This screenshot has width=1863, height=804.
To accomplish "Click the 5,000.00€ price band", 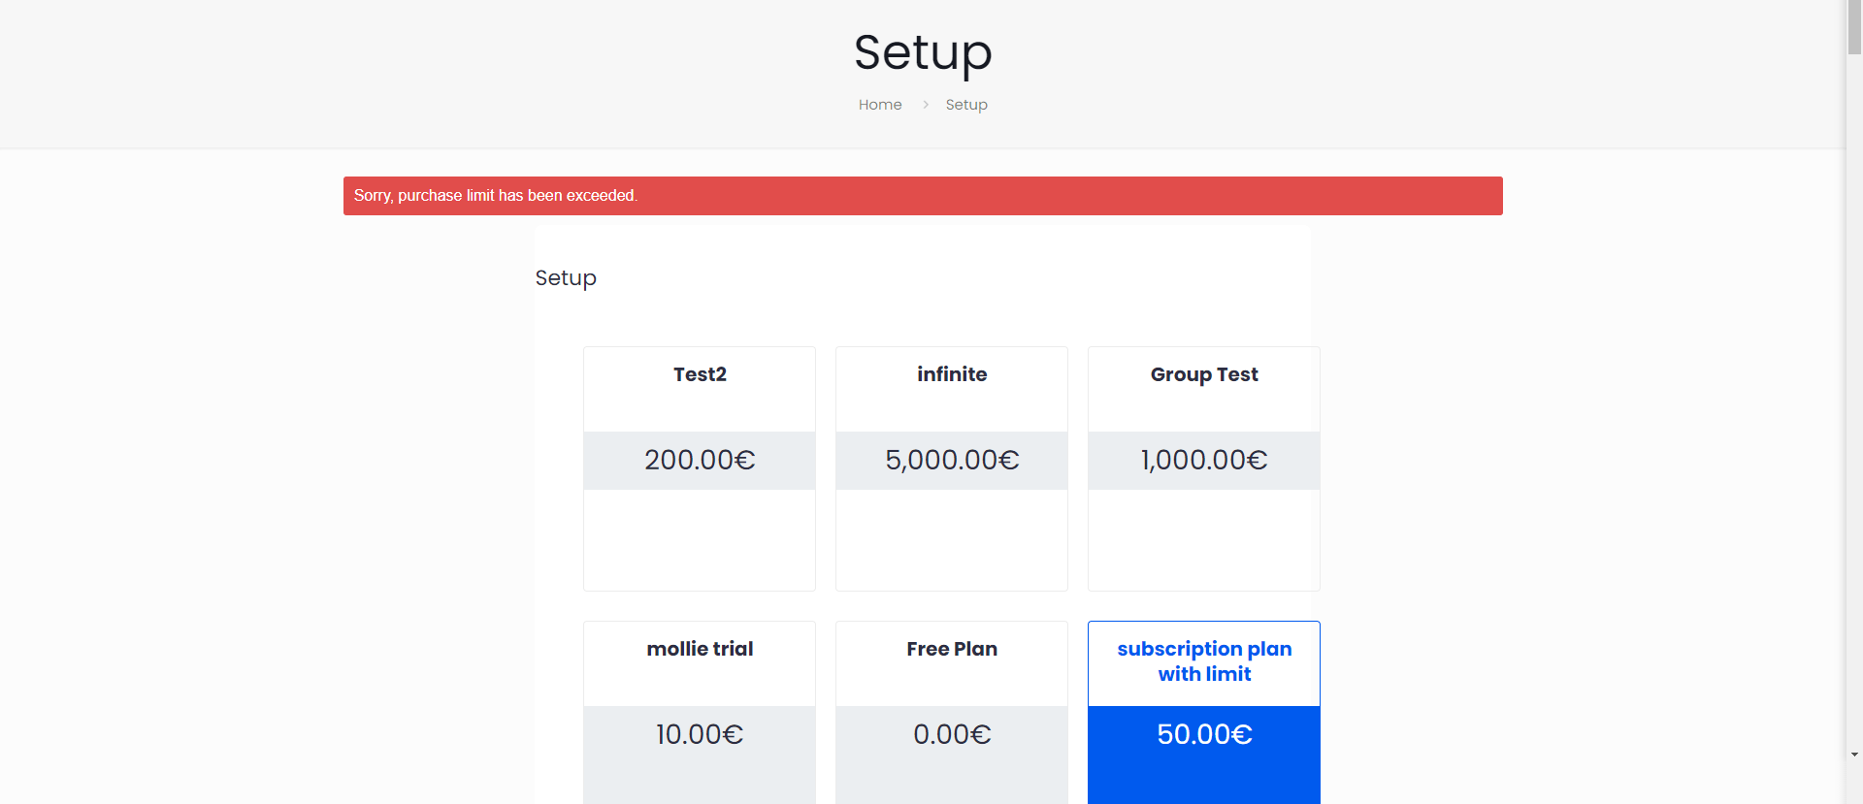I will coord(951,460).
